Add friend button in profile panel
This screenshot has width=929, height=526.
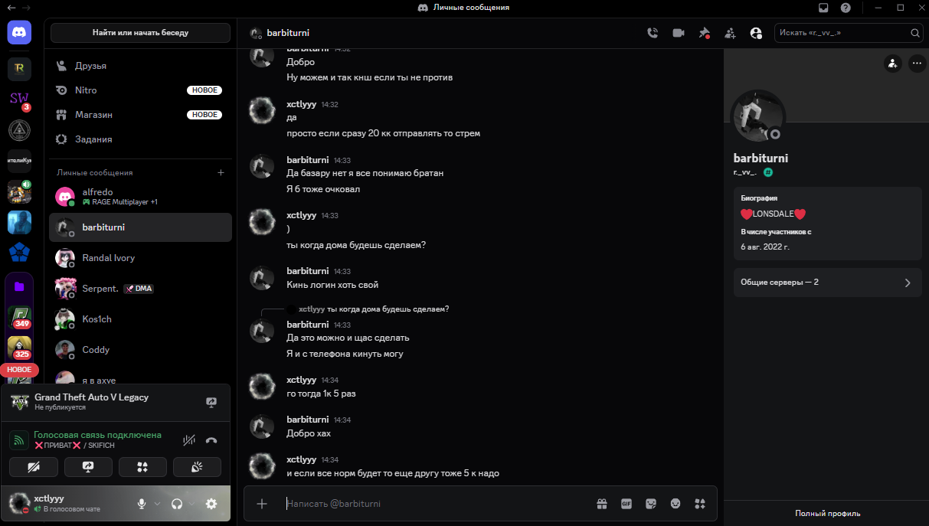tap(892, 64)
